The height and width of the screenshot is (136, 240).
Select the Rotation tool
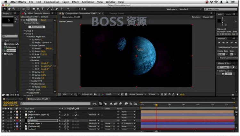click(x=19, y=9)
